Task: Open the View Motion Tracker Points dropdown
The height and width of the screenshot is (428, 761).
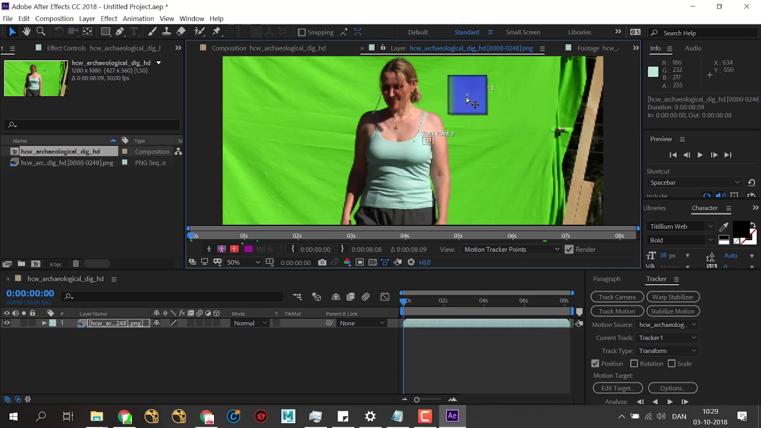Action: [511, 250]
